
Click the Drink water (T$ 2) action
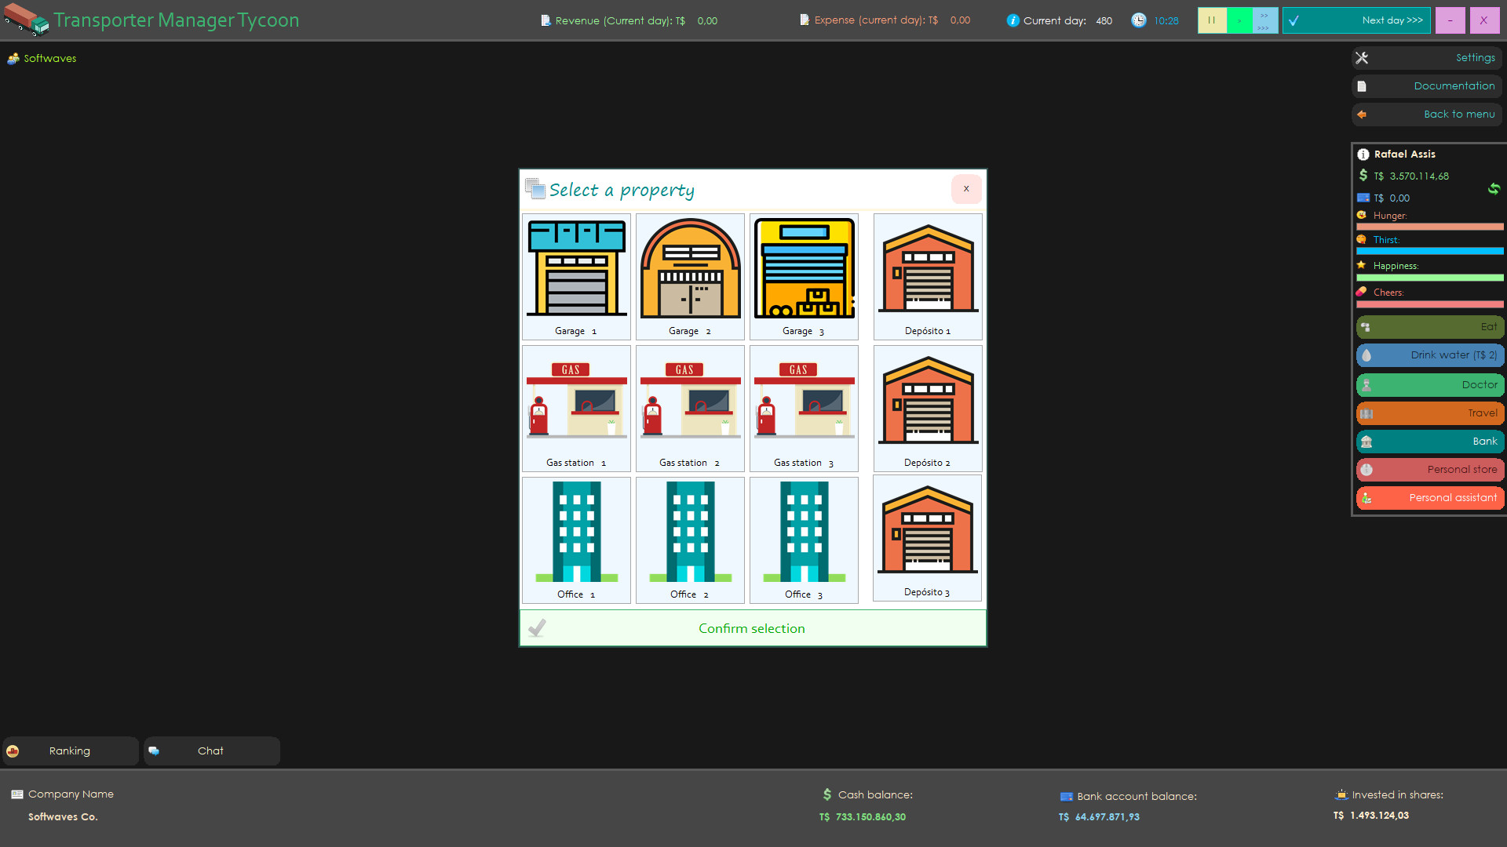click(1429, 355)
